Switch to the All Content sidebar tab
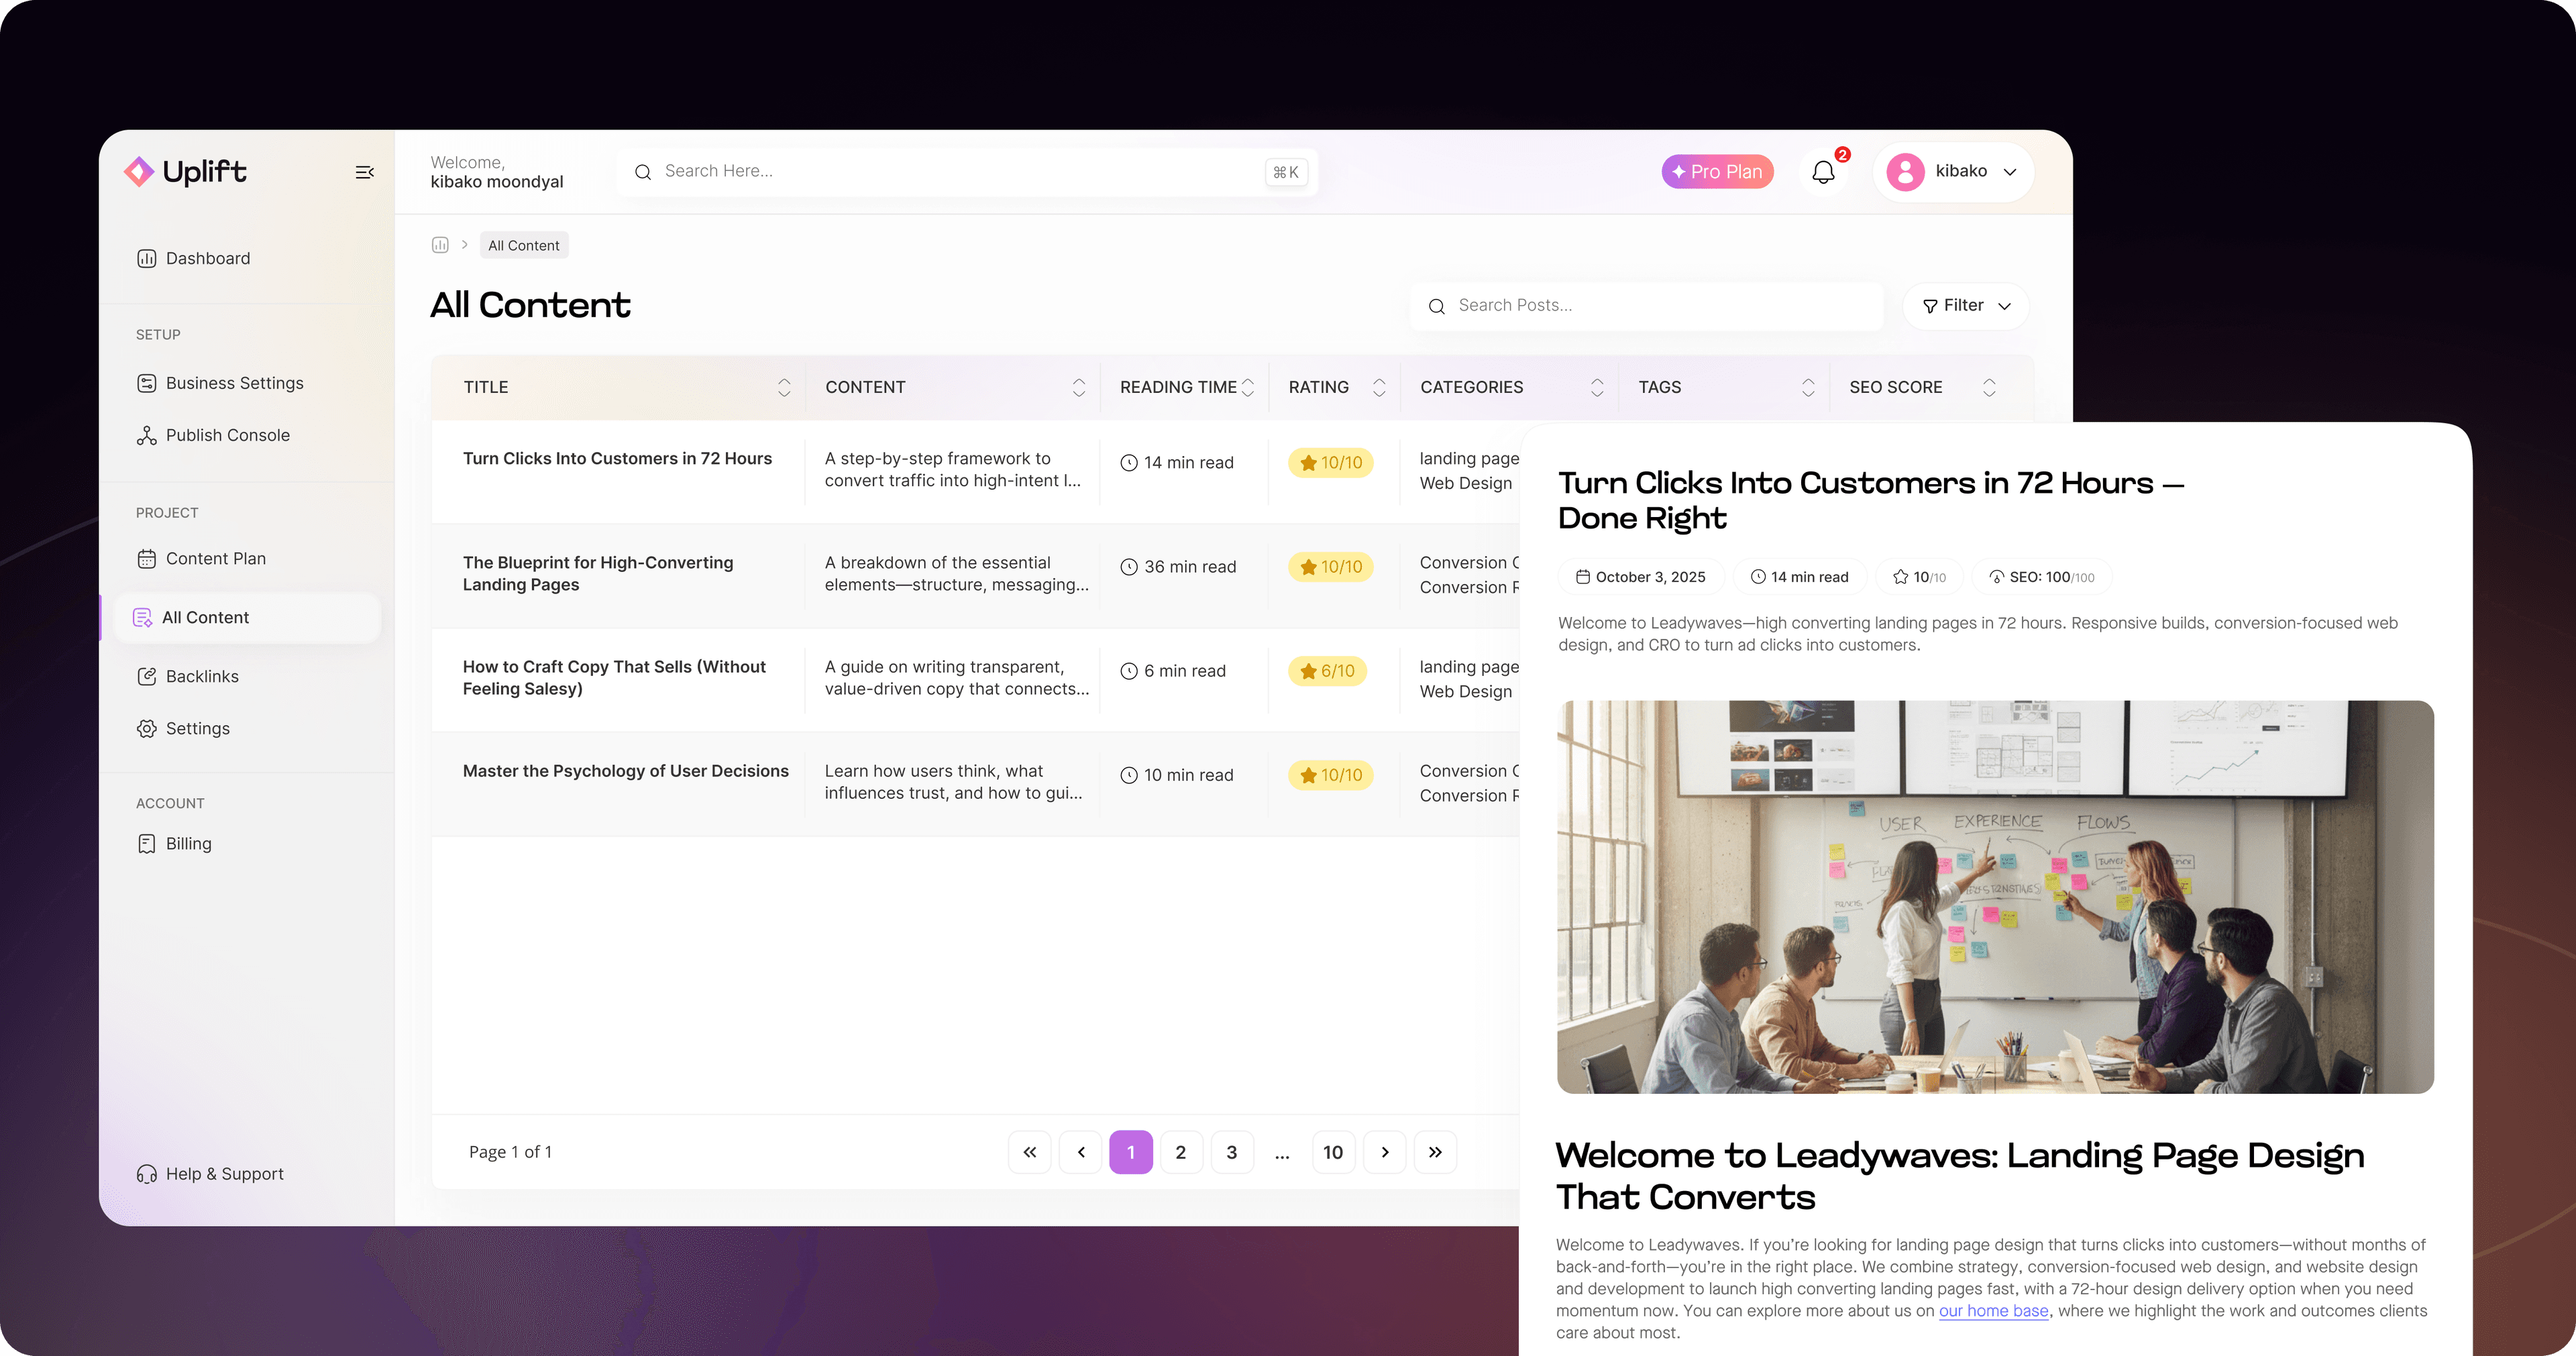The image size is (2576, 1356). (x=205, y=617)
